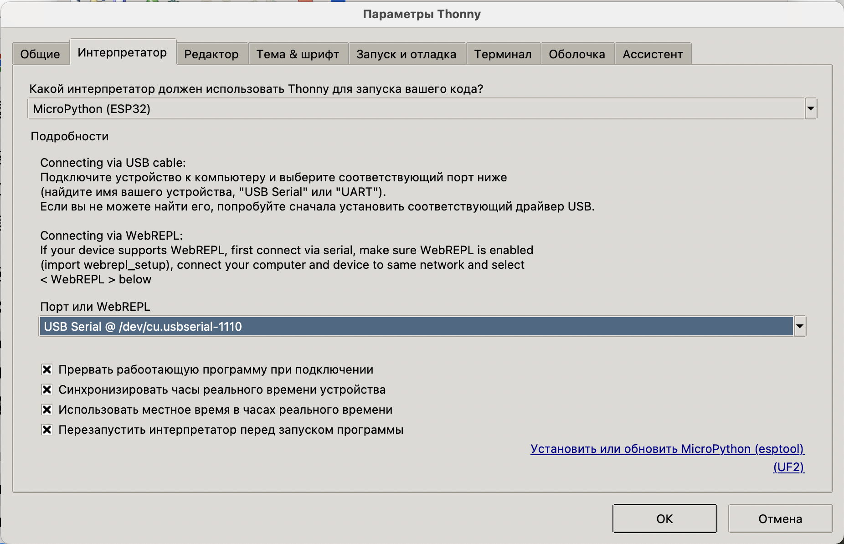Screen dimensions: 844x544
Task: Open the Редактор tab
Action: 211,54
